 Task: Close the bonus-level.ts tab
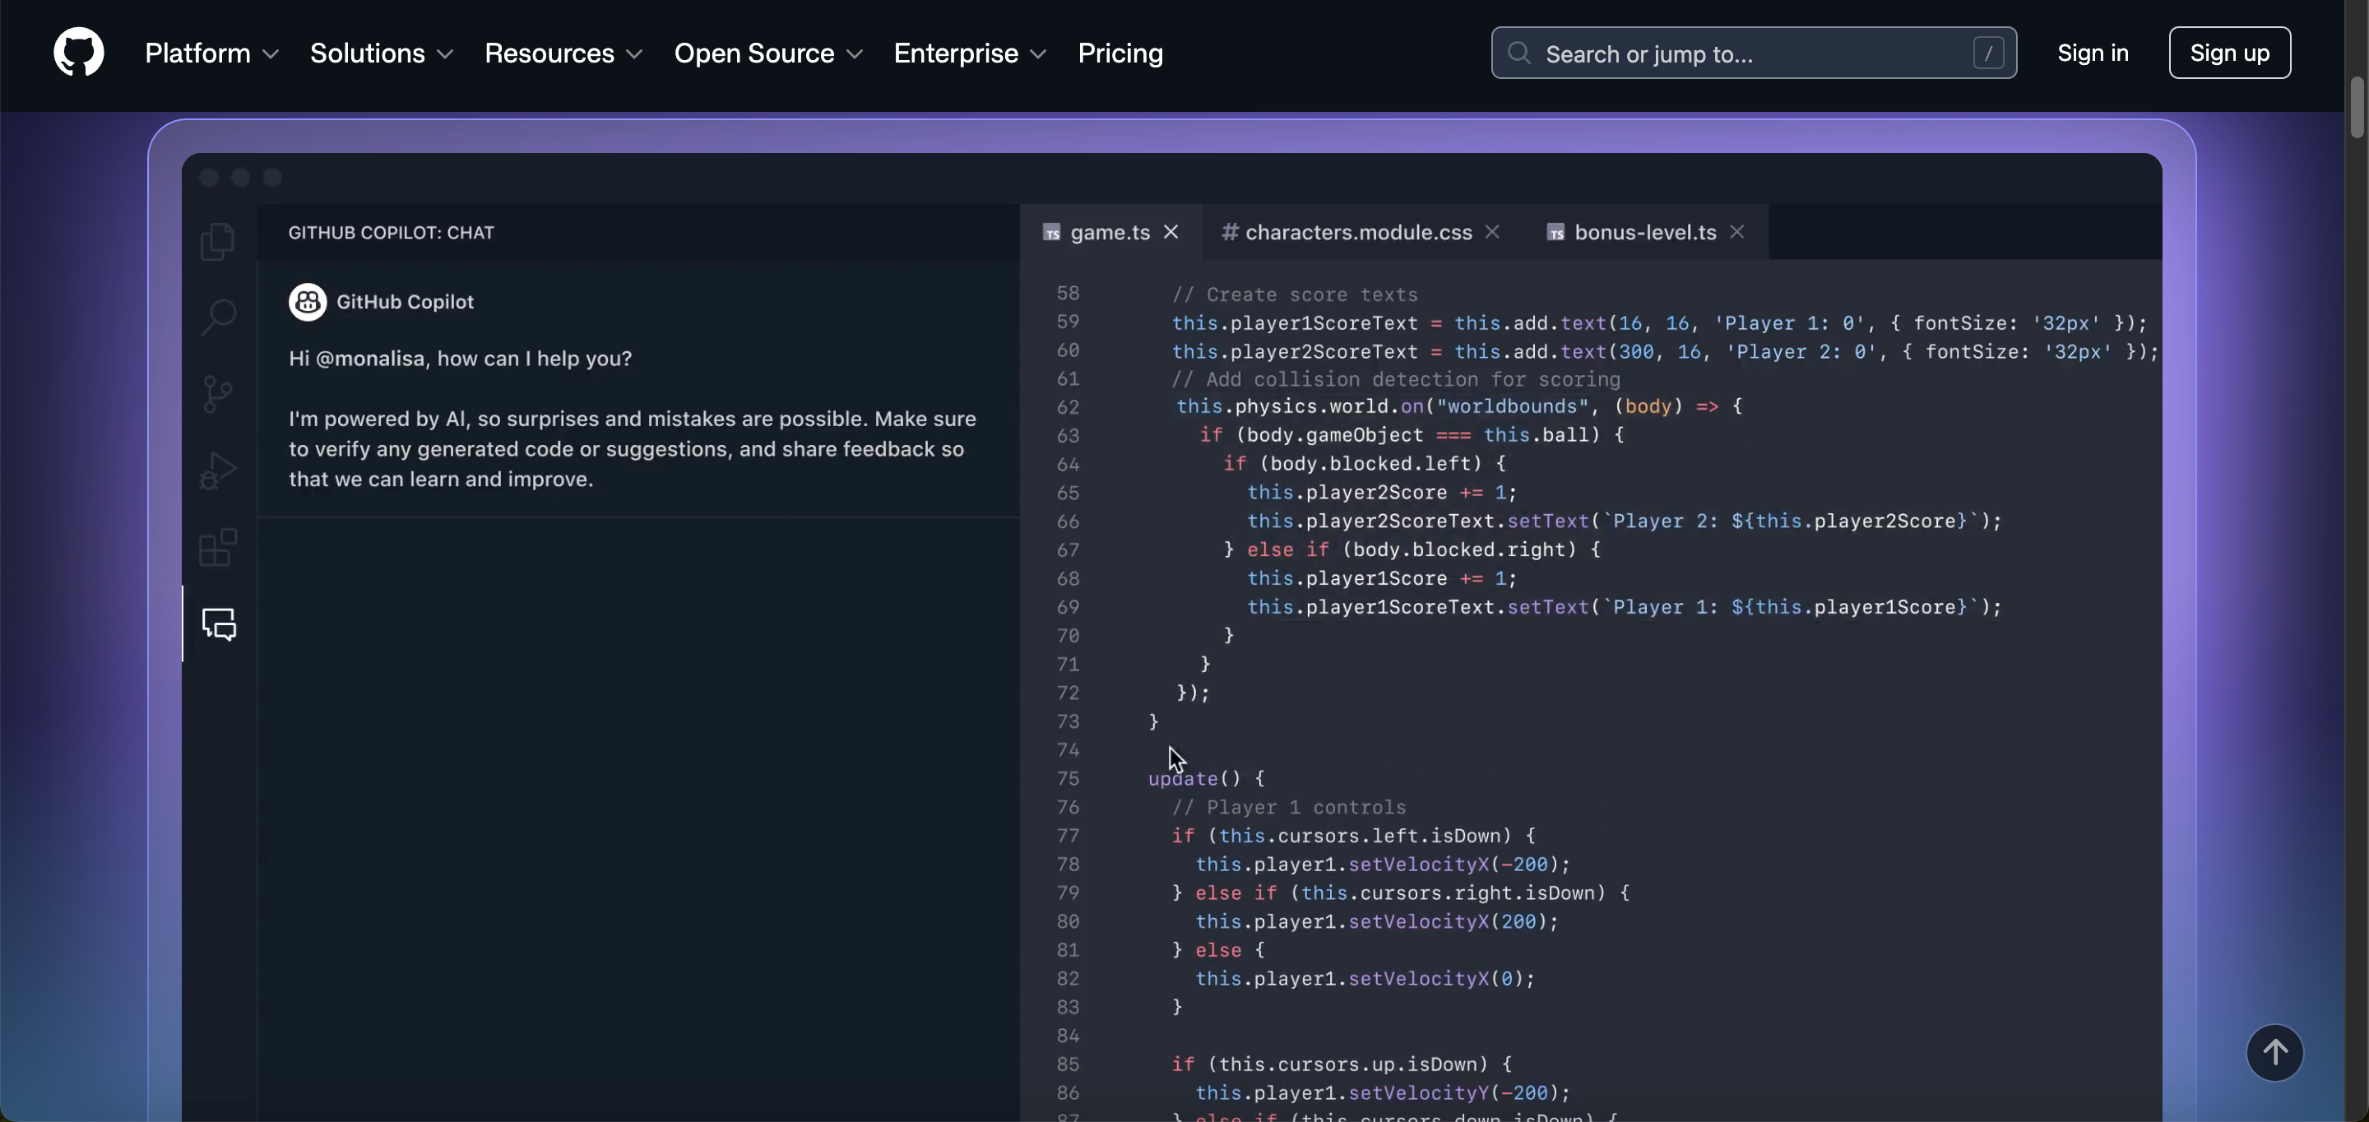click(x=1737, y=232)
